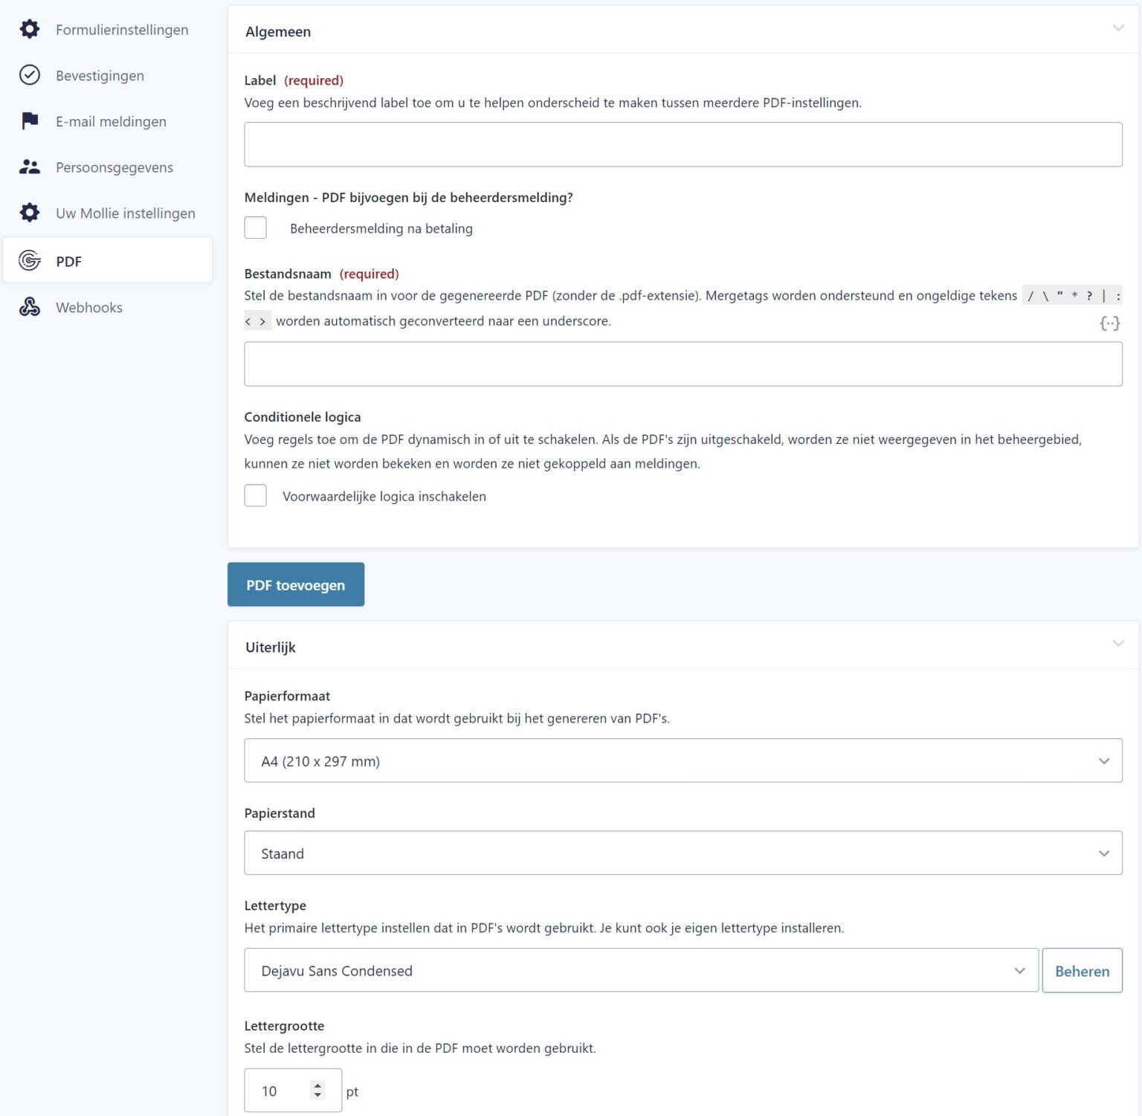Click the Formulierinstellingen gear icon

[30, 30]
